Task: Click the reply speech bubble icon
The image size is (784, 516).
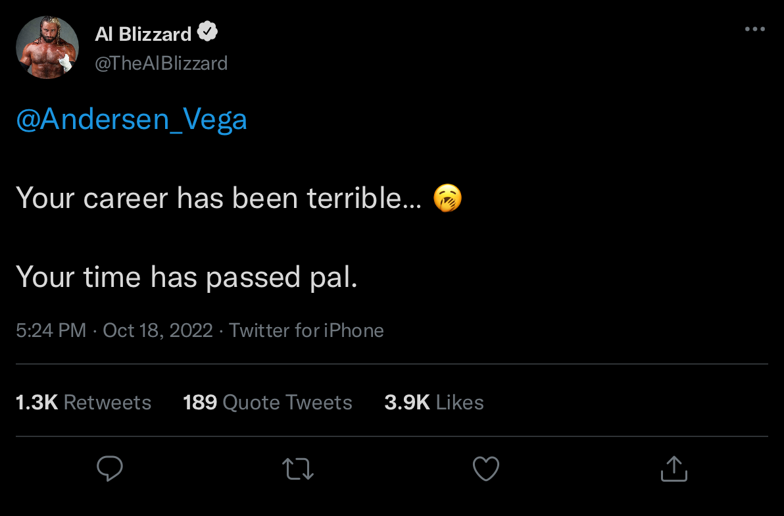Action: point(110,469)
